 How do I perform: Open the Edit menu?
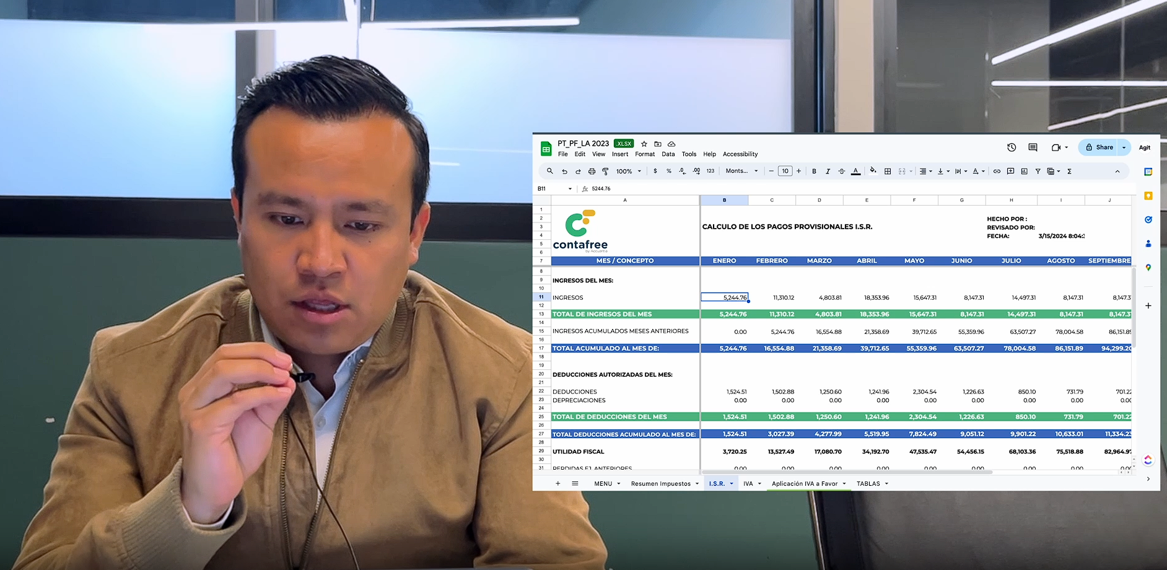(580, 154)
